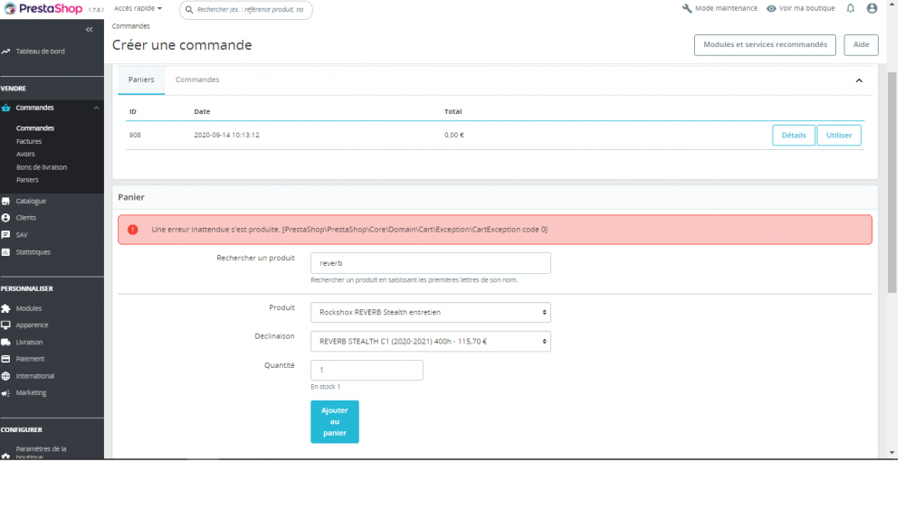Click the En stock 1 text

coord(326,387)
